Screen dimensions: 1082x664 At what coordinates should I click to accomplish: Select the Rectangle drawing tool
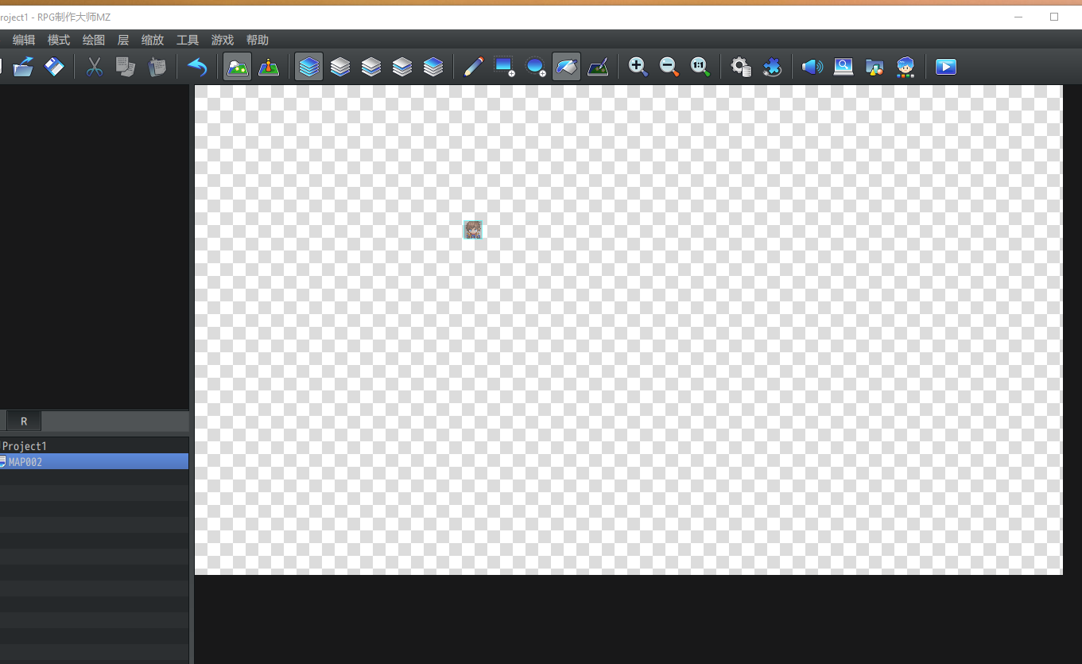coord(504,67)
